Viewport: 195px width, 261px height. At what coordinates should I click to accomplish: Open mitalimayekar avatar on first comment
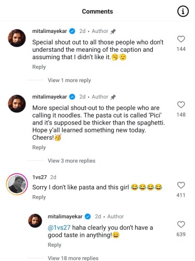point(17,38)
